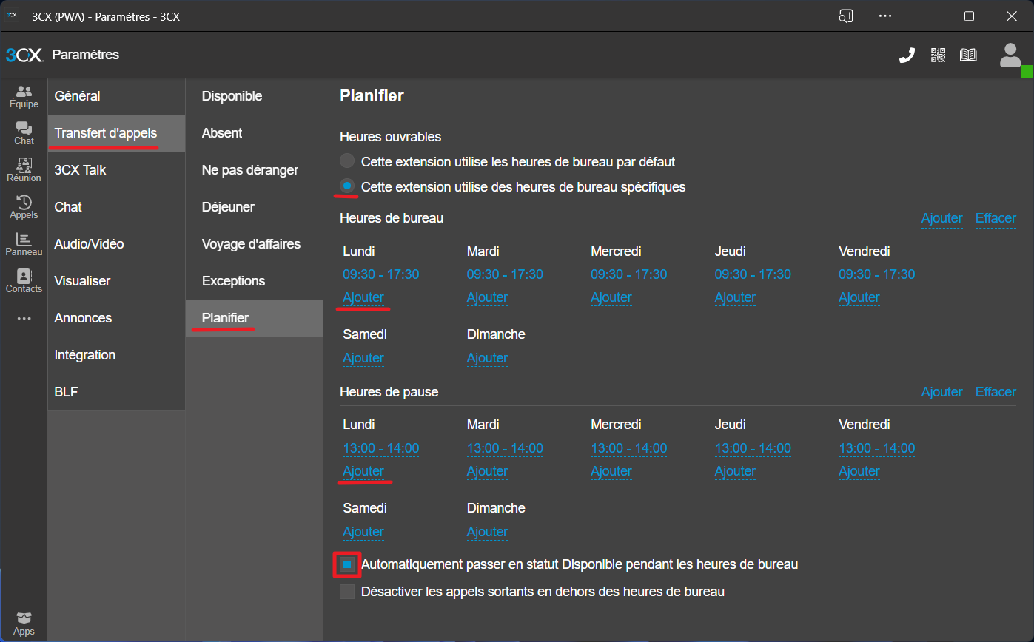
Task: Toggle automatic Disponible status during office hours
Action: [x=346, y=564]
